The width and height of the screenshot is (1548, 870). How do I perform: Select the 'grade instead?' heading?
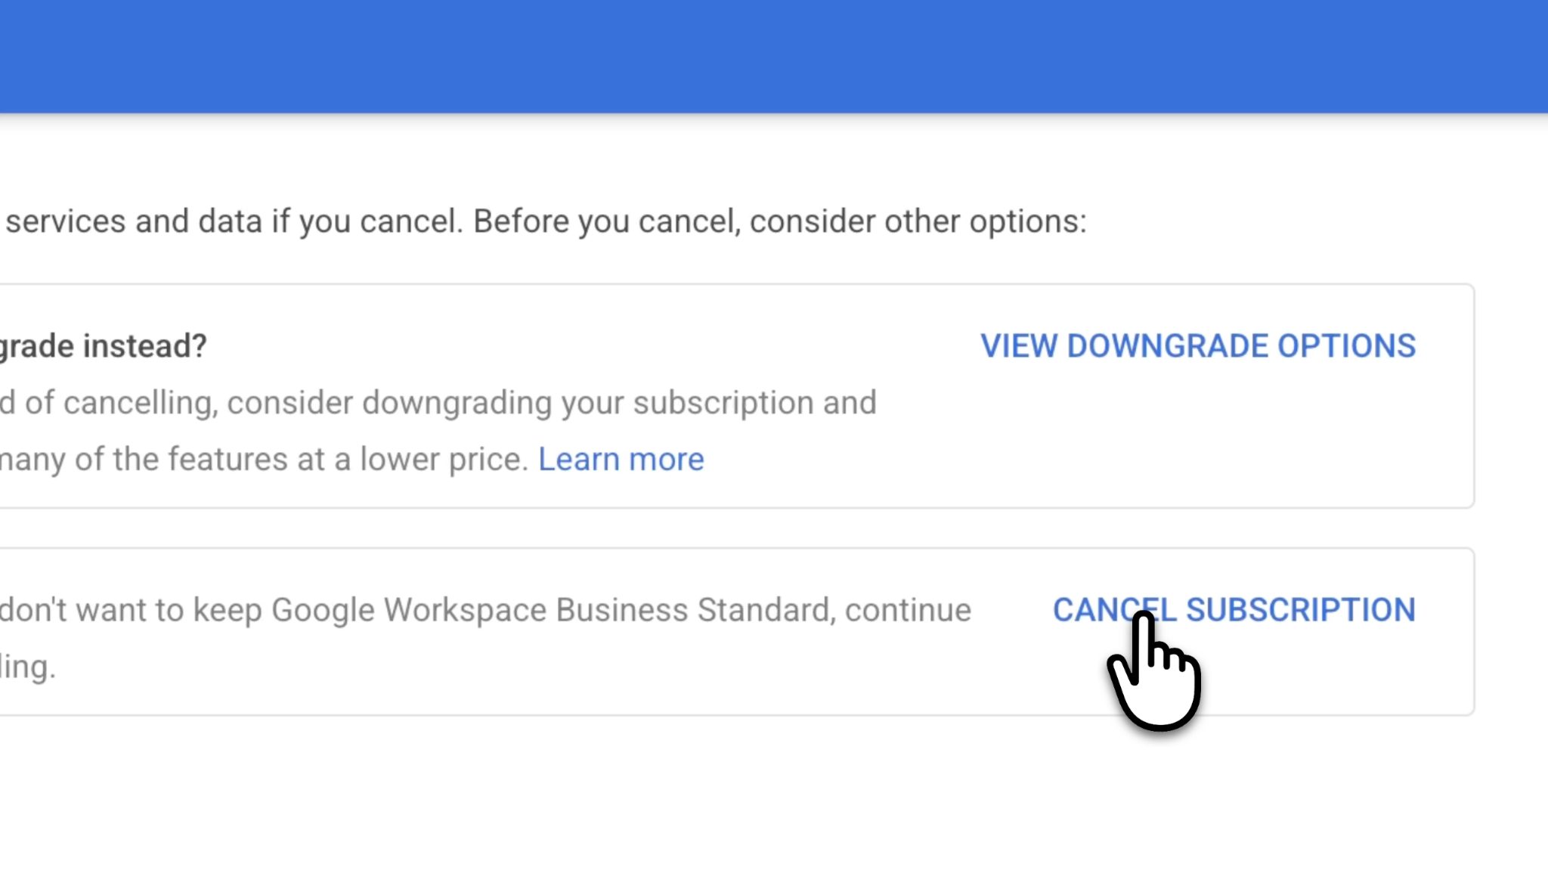click(x=104, y=346)
